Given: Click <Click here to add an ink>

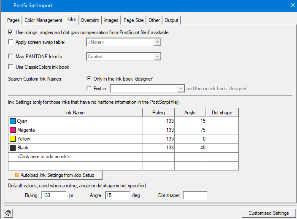Looking at the screenshot, I should pos(43,157).
